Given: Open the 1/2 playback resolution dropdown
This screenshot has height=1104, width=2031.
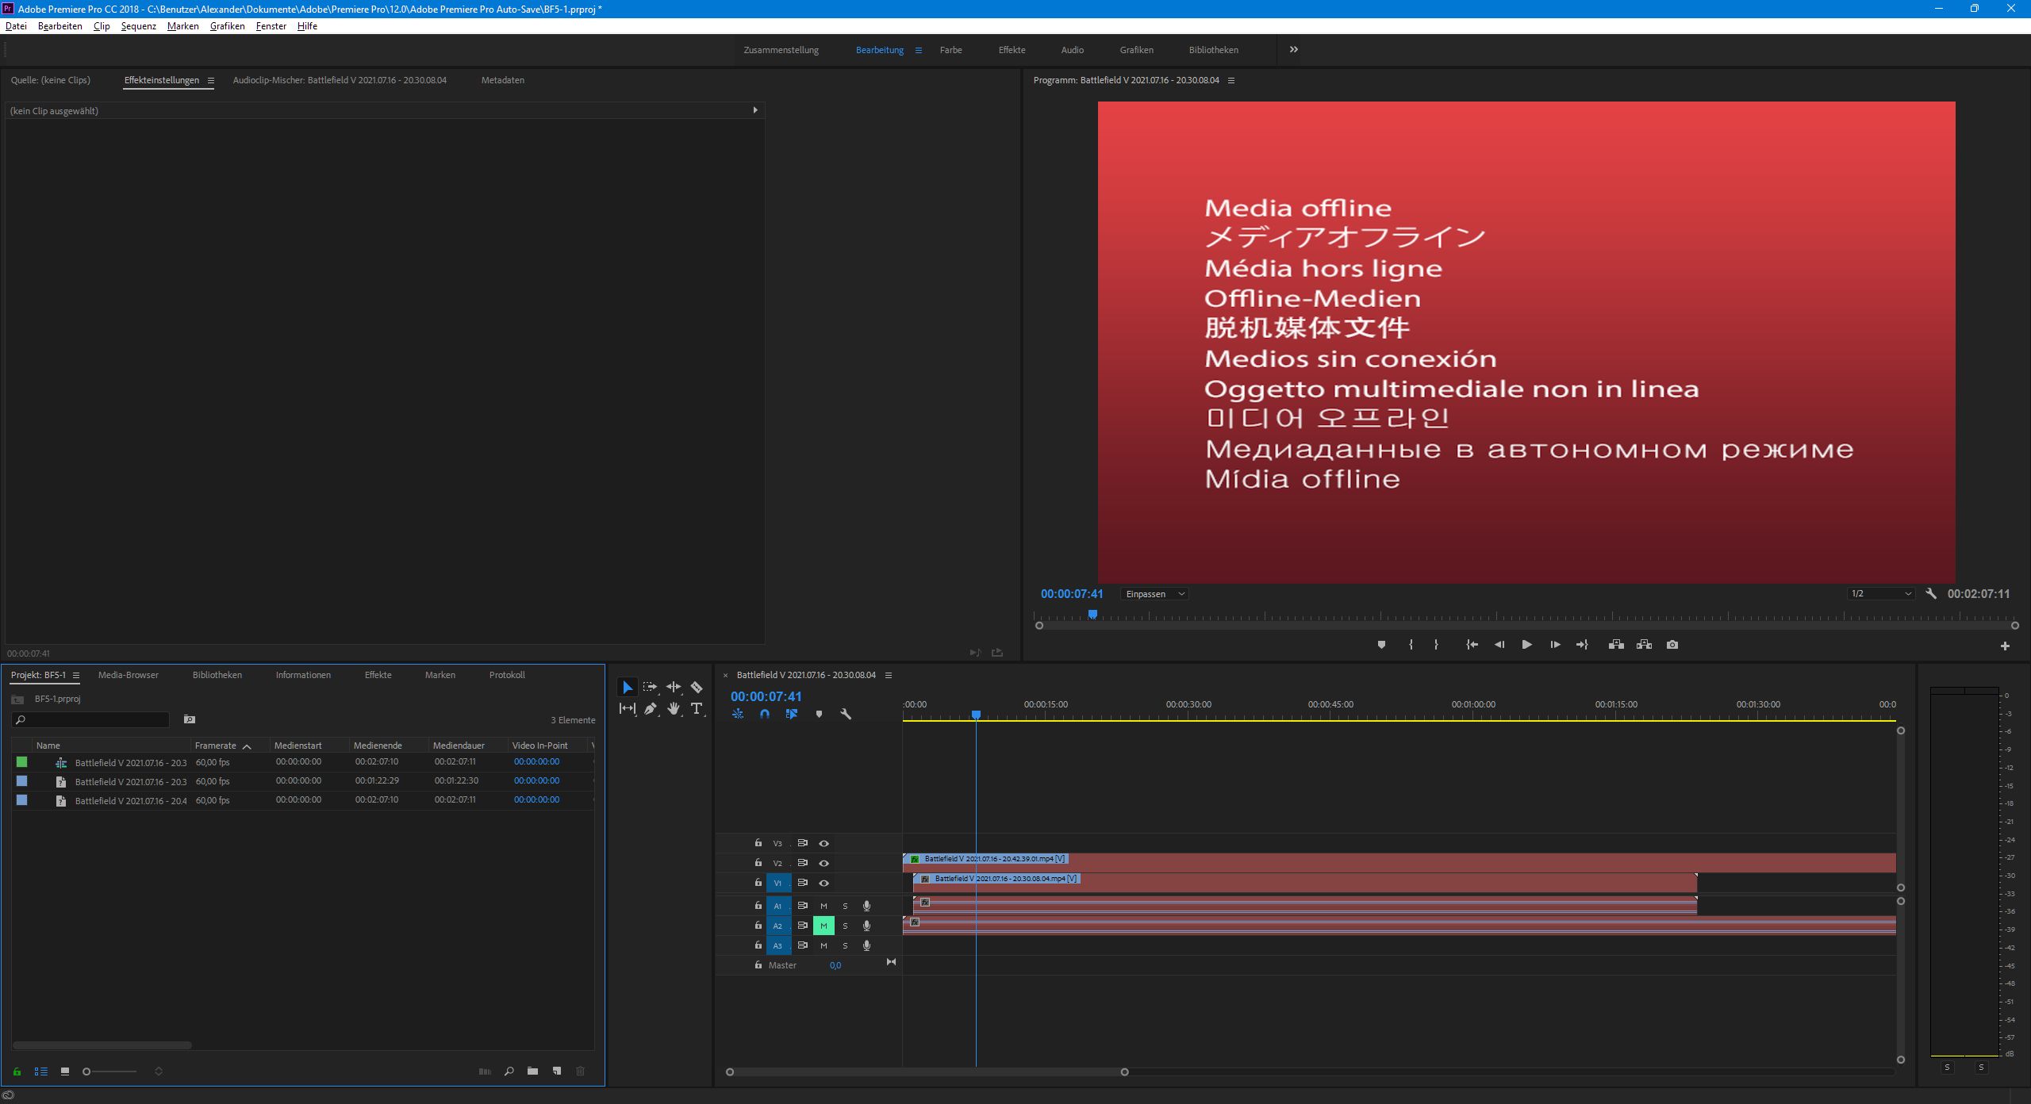Looking at the screenshot, I should [x=1880, y=593].
